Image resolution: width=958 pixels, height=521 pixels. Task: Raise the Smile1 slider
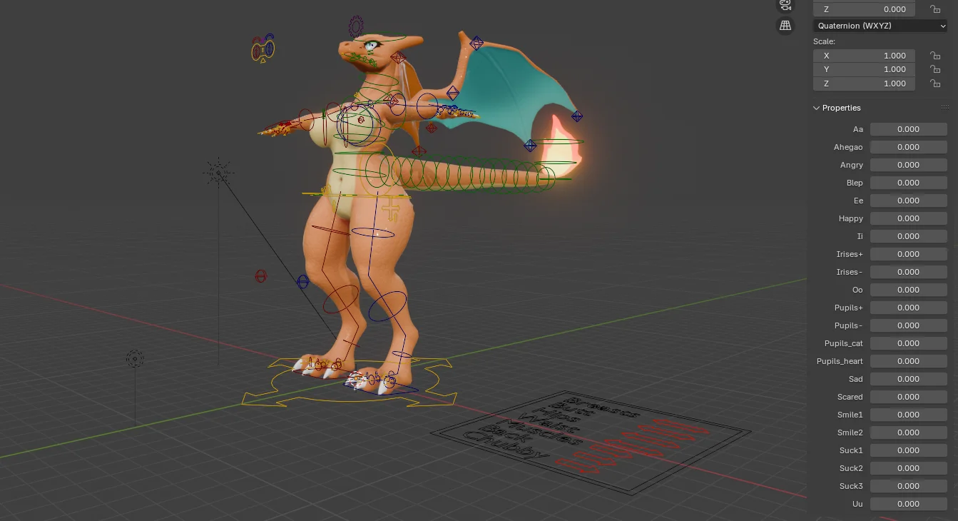tap(908, 414)
